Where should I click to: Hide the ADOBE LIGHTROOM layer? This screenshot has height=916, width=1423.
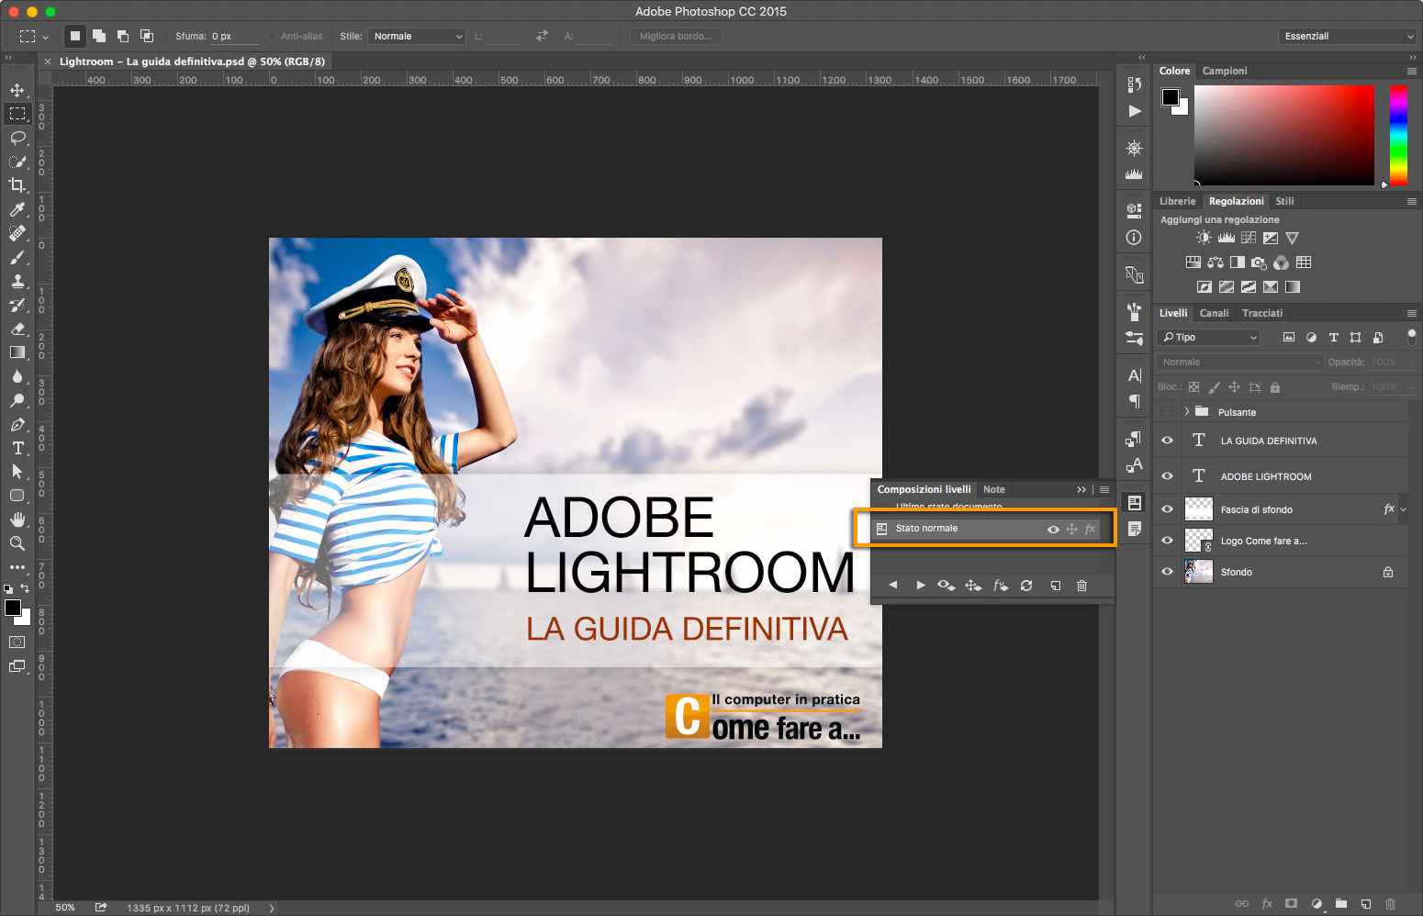[x=1167, y=475]
